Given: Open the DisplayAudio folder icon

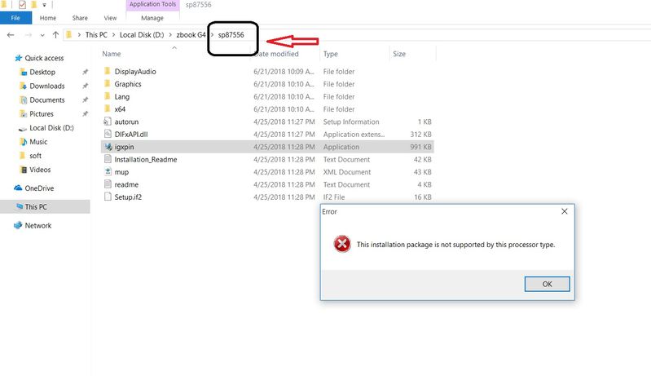Looking at the screenshot, I should [x=107, y=71].
